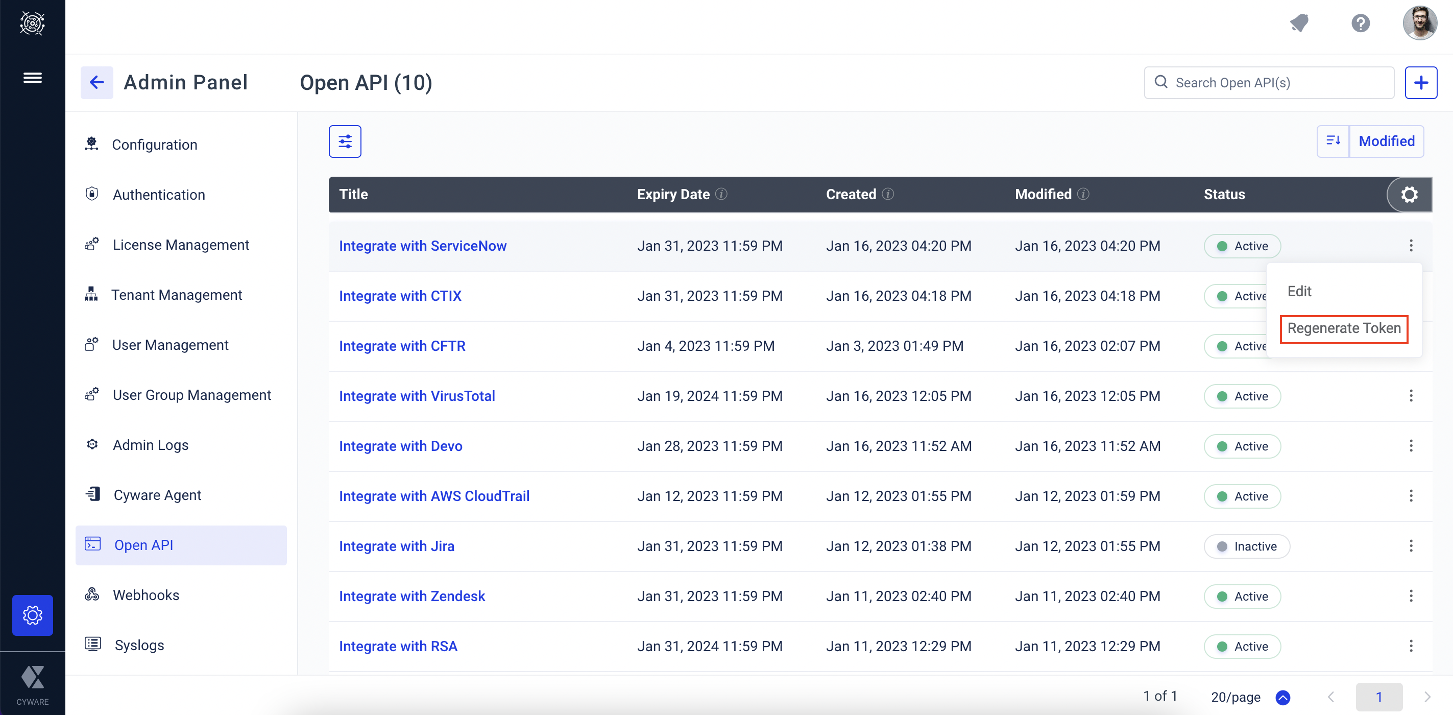Open the filter sliders icon
Viewport: 1453px width, 715px height.
(x=345, y=141)
